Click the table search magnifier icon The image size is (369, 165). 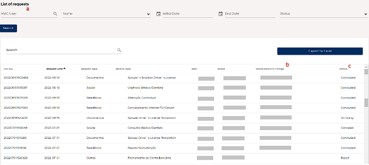[x=119, y=50]
